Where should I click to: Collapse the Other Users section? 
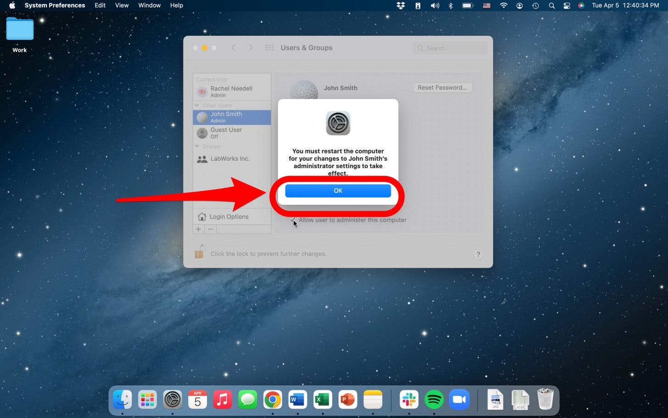[x=197, y=105]
